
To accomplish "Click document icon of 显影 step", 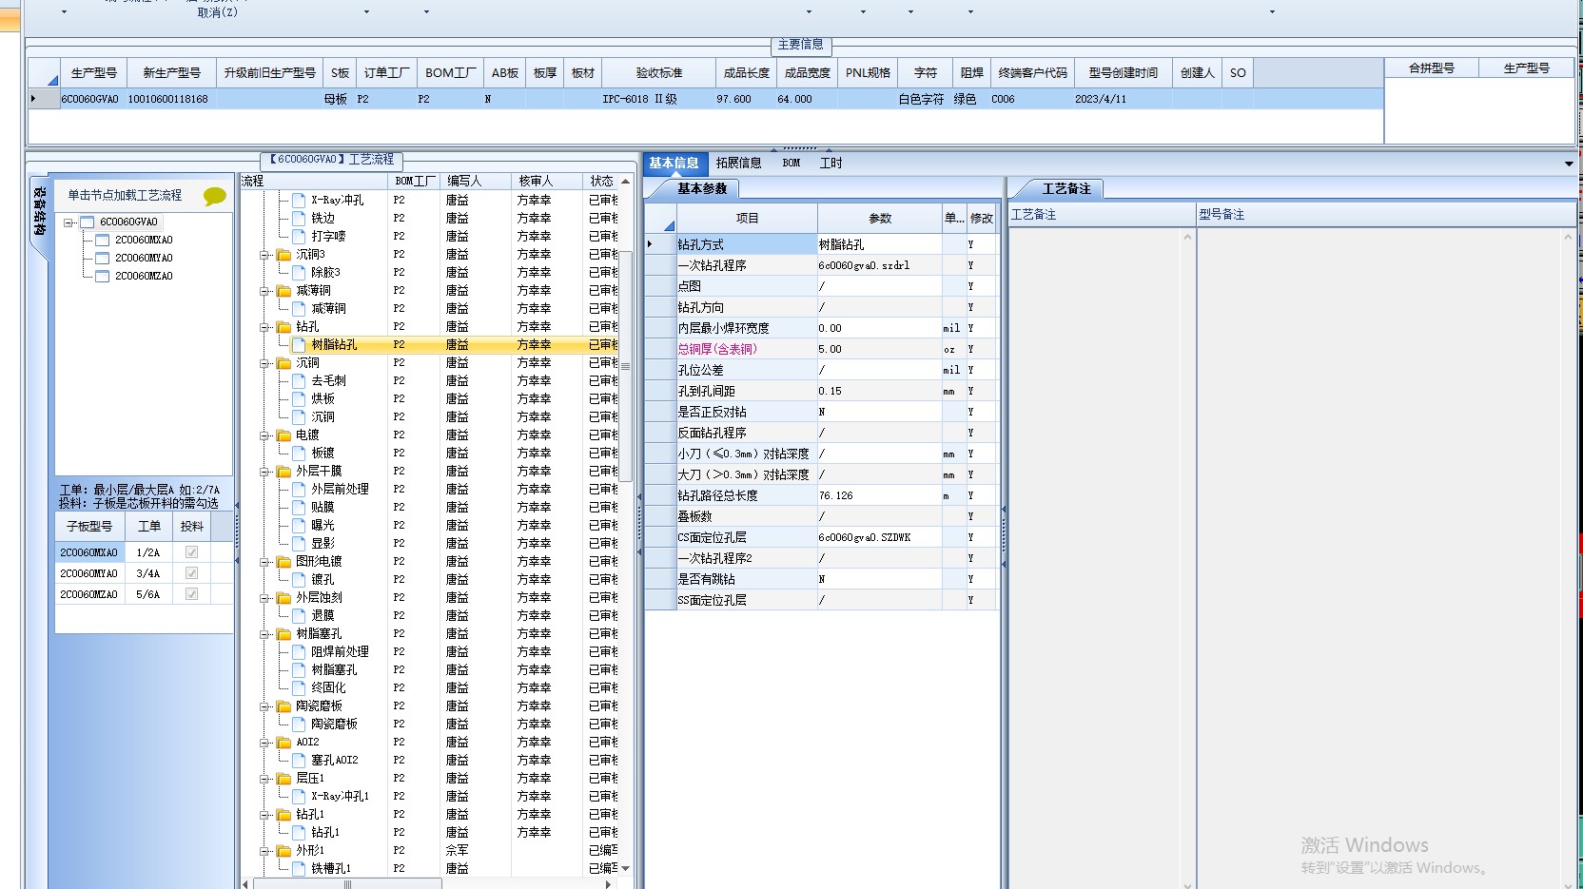I will pos(299,544).
